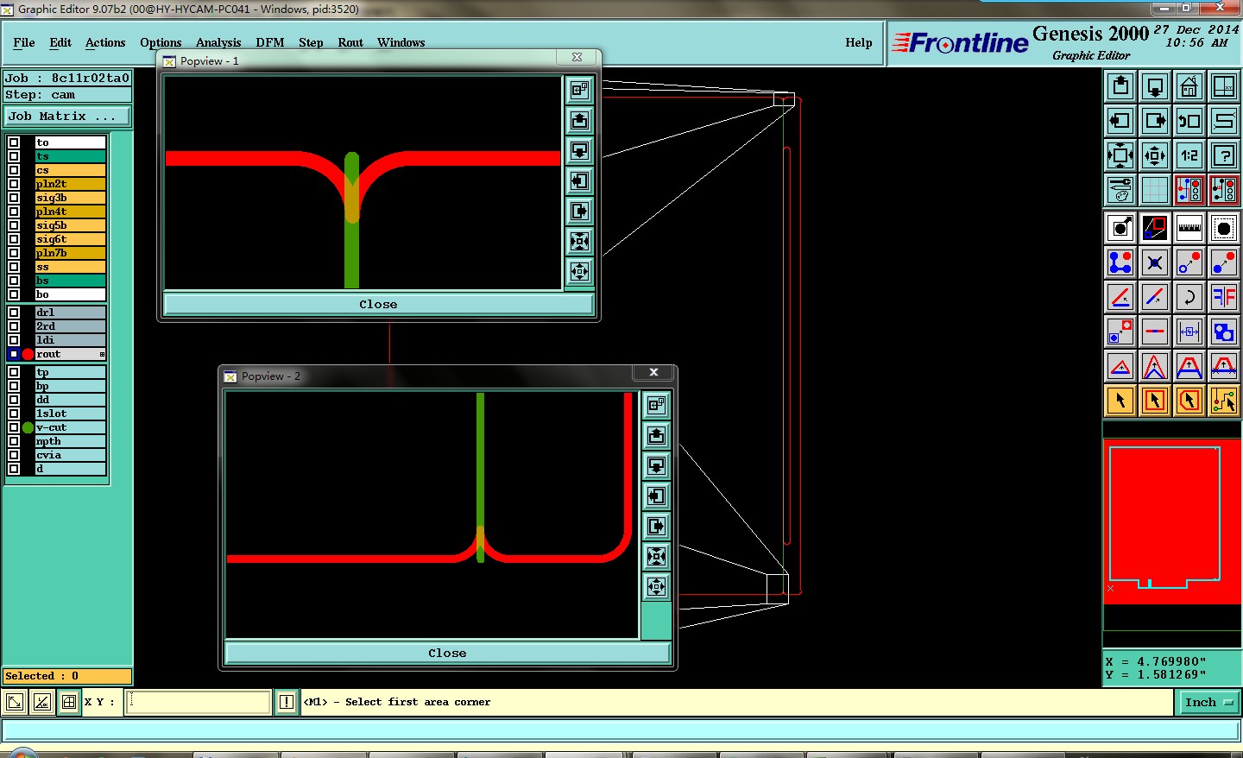Click the rotate curved arrow icon
This screenshot has height=758, width=1243.
click(1189, 297)
